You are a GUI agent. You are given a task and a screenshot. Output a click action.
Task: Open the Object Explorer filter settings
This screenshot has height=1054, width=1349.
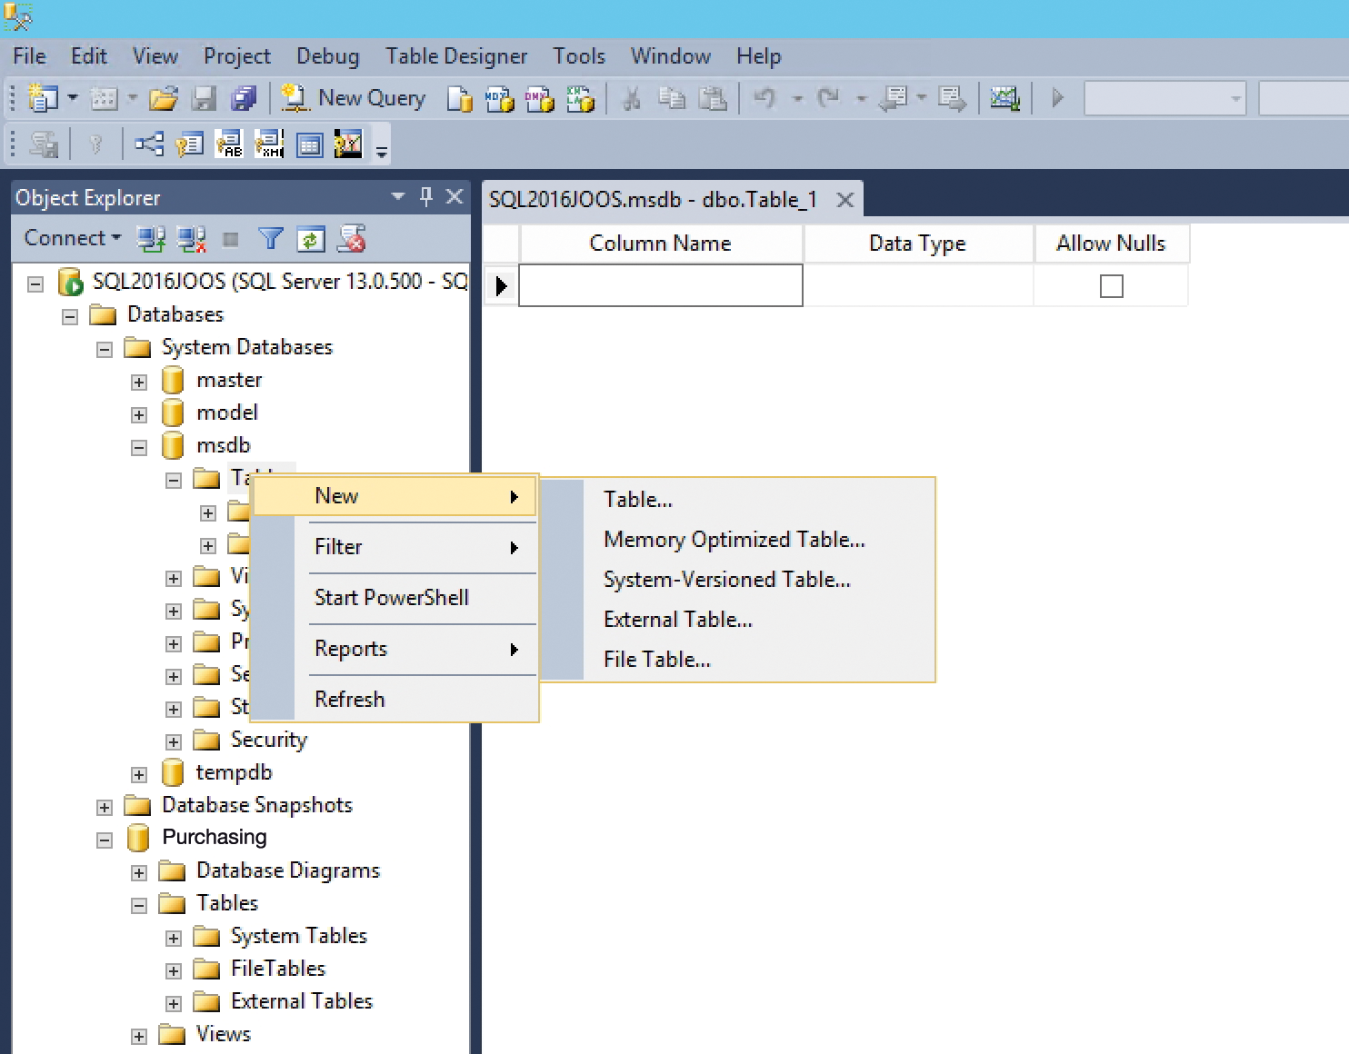(271, 238)
